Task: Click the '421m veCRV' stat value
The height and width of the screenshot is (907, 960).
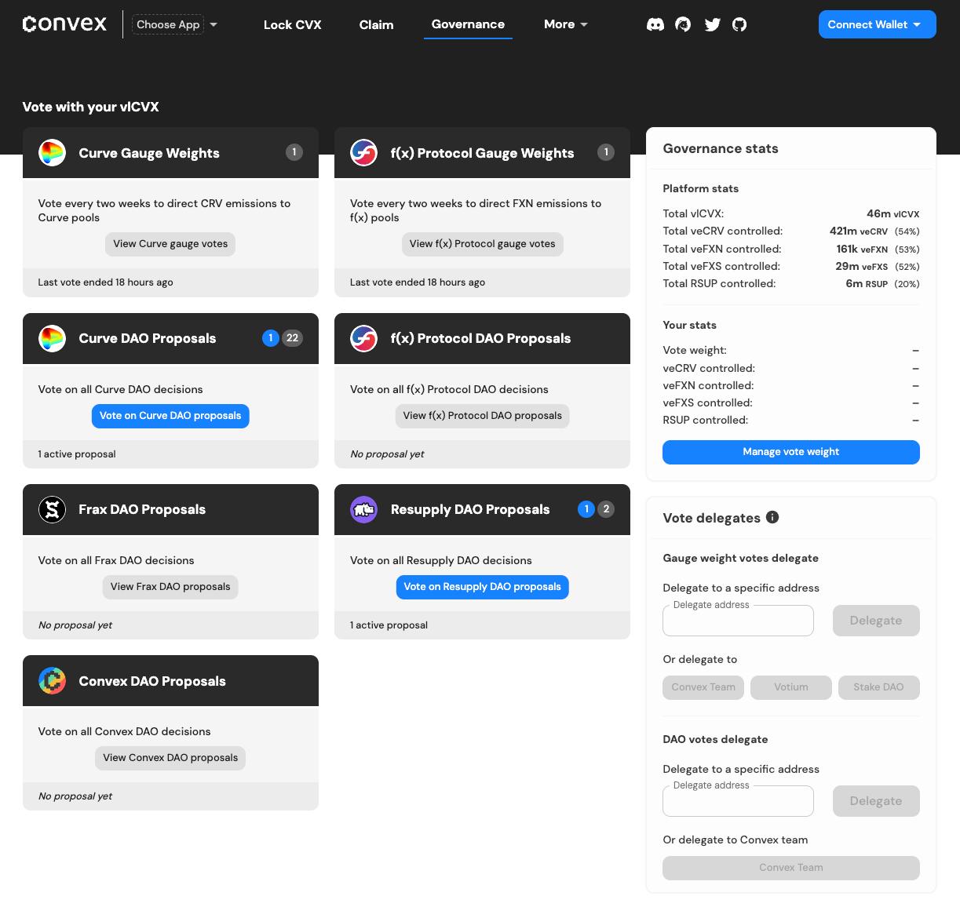Action: pyautogui.click(x=858, y=231)
